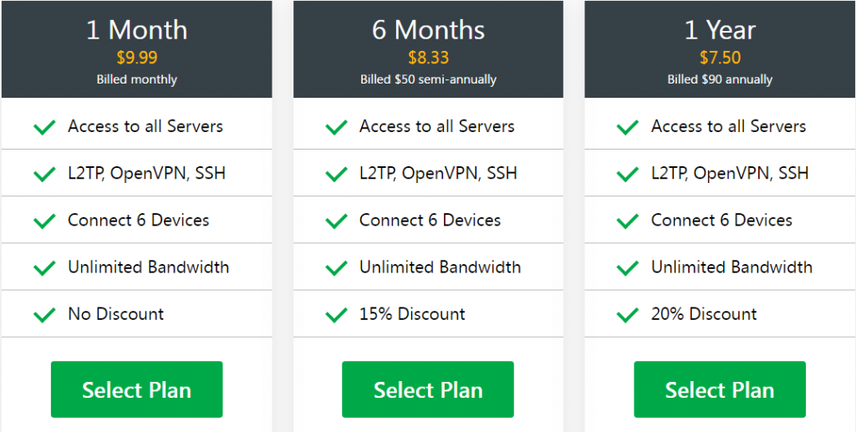Click the $8.33 price text

[x=429, y=58]
